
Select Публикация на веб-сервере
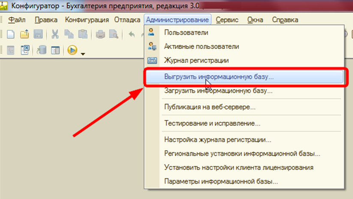click(x=244, y=107)
